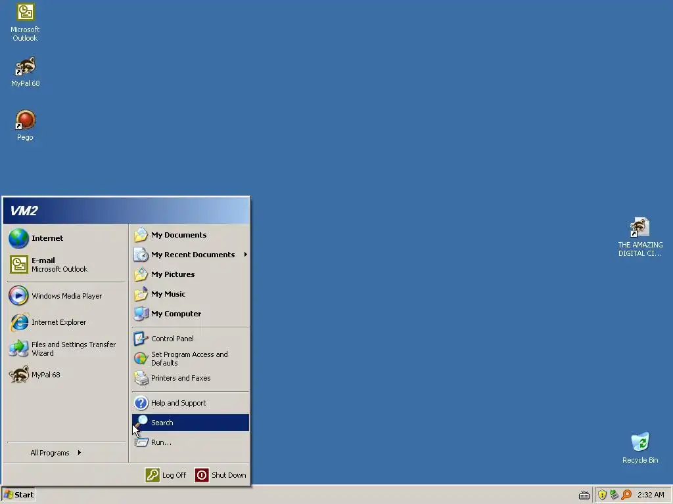The height and width of the screenshot is (504, 673).
Task: Click the Log Off button
Action: pyautogui.click(x=166, y=475)
